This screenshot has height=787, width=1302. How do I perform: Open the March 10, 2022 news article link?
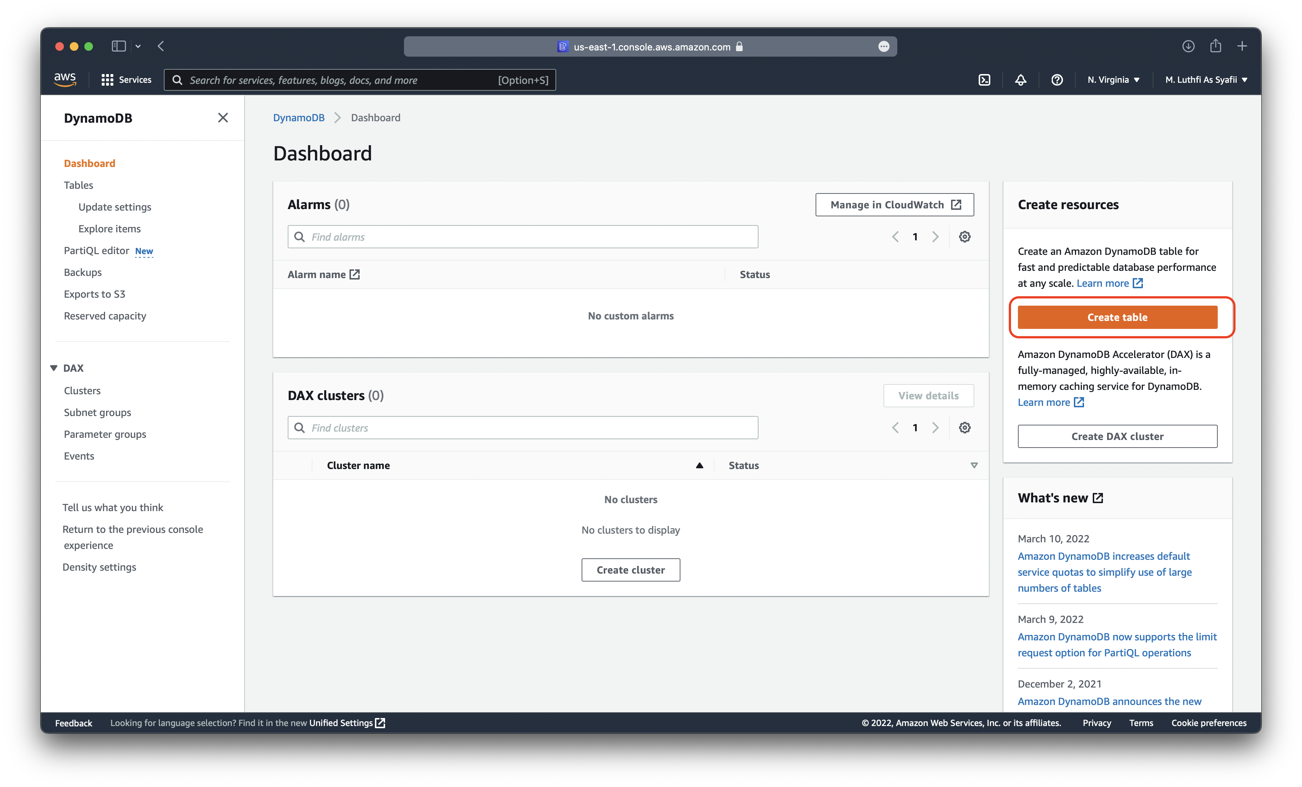pos(1104,571)
